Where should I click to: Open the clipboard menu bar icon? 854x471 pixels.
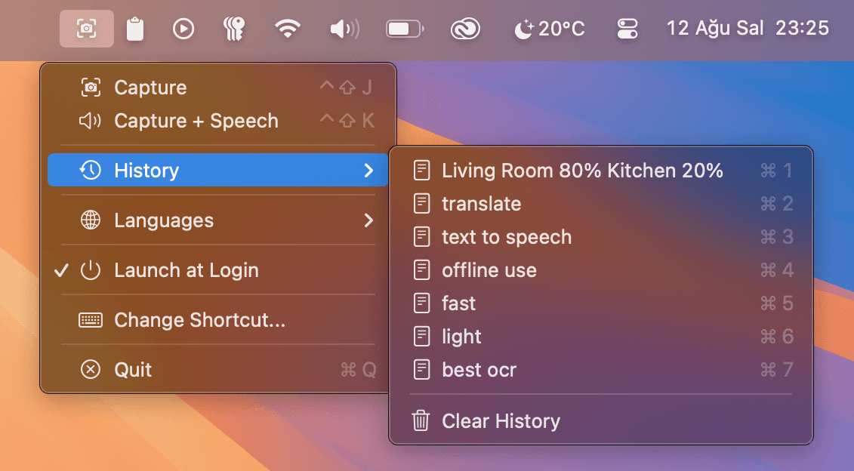135,29
